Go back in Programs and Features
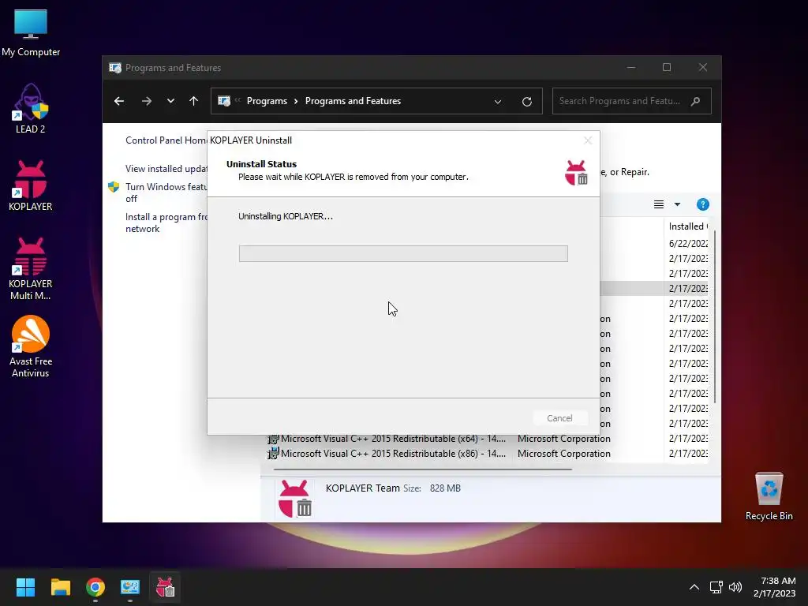This screenshot has width=808, height=606. [119, 101]
